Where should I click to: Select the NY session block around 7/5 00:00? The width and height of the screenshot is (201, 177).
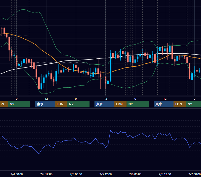pos(78,104)
